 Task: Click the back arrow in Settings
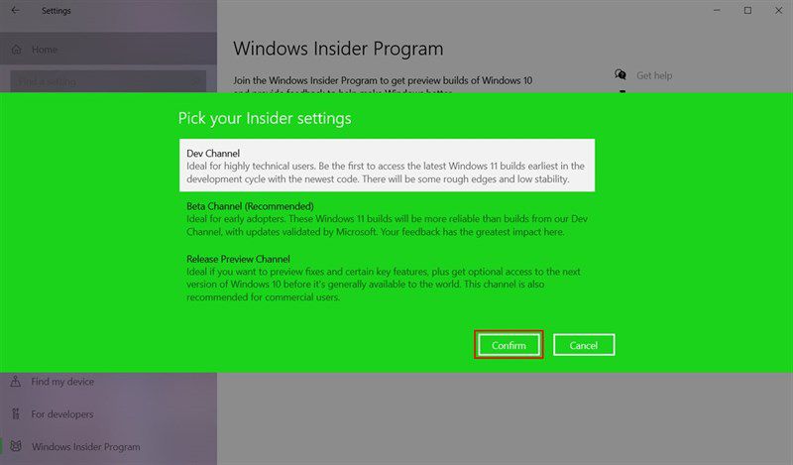[16, 10]
